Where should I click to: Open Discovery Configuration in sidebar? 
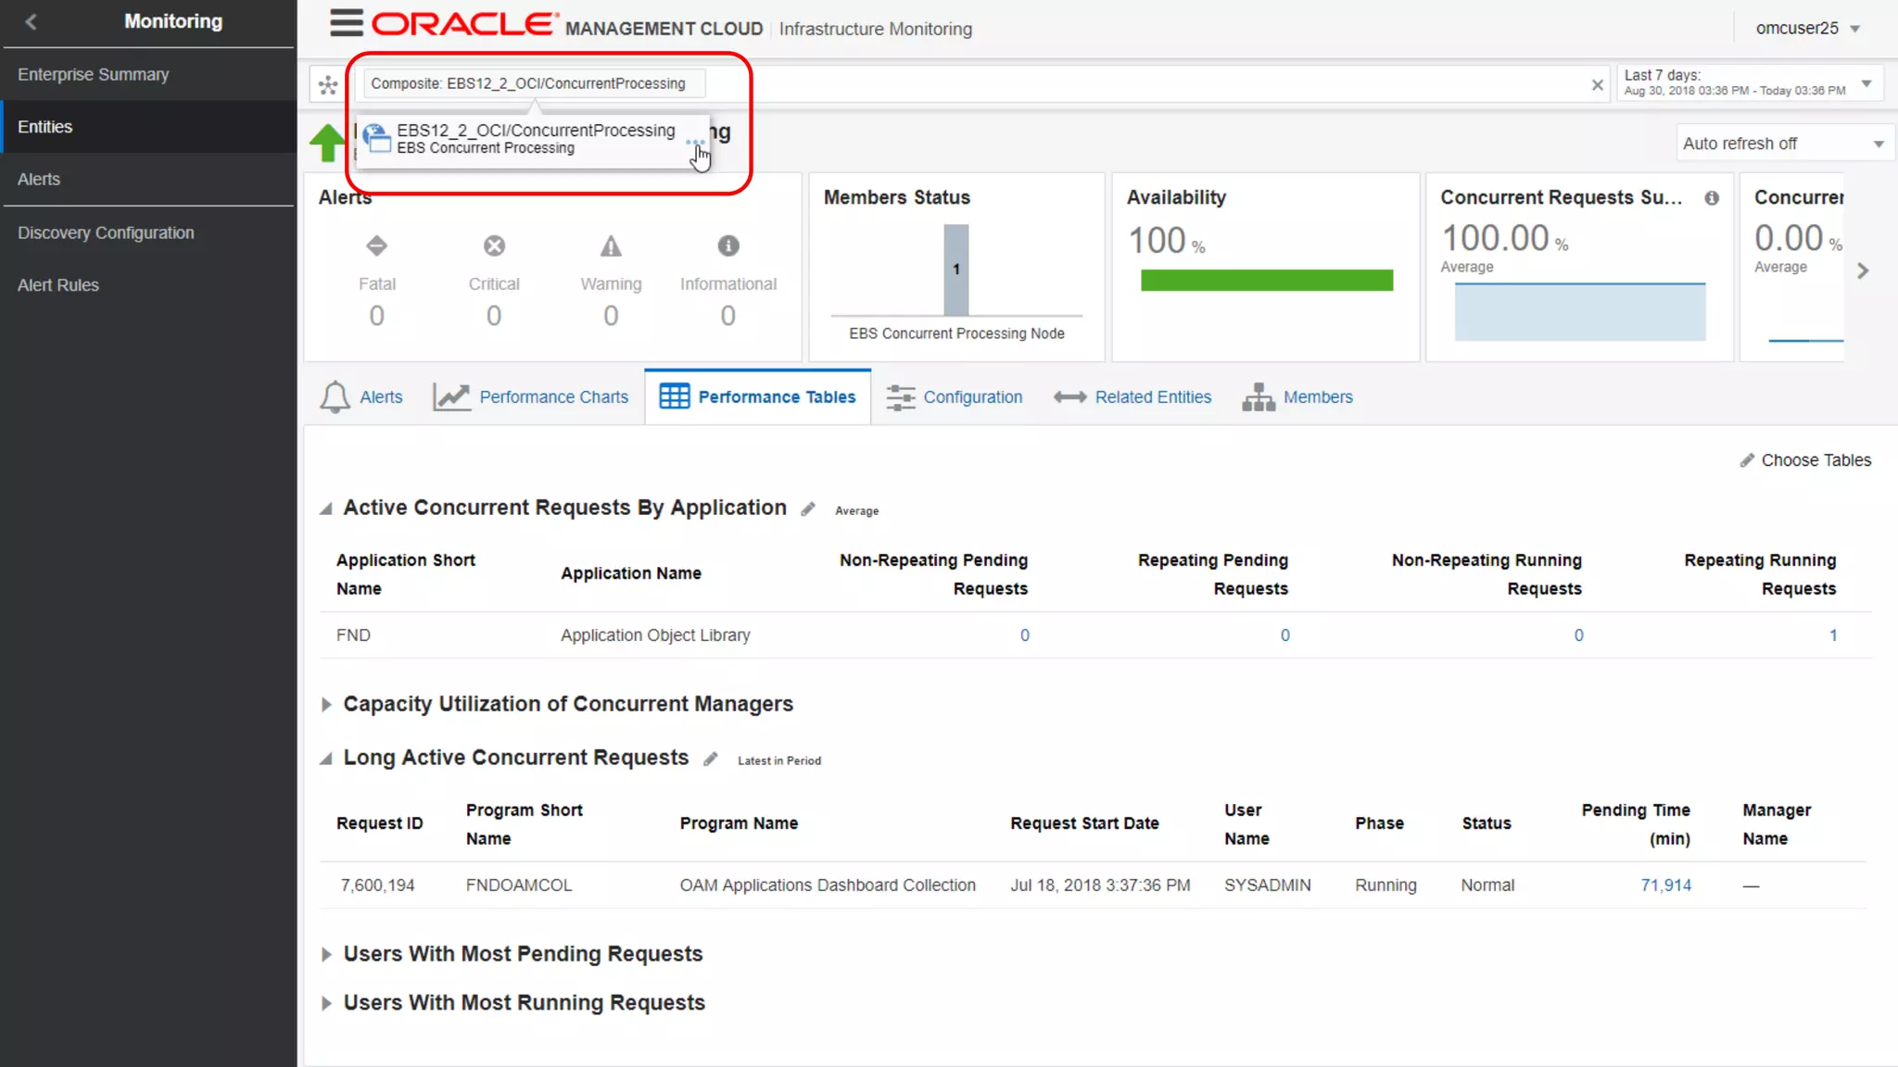click(148, 233)
